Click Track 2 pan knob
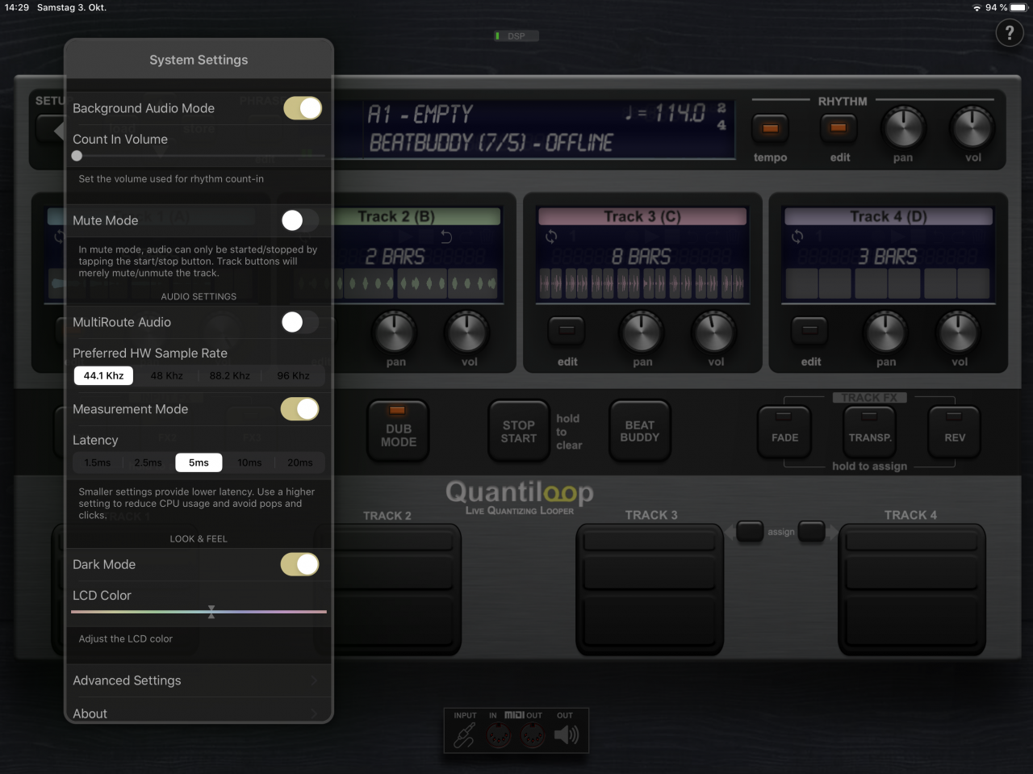Viewport: 1033px width, 774px height. (395, 331)
